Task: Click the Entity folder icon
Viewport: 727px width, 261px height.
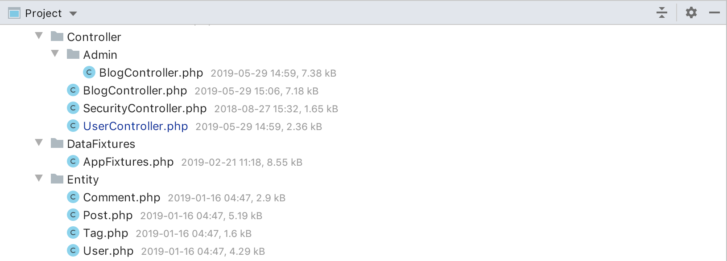Action: [x=57, y=179]
